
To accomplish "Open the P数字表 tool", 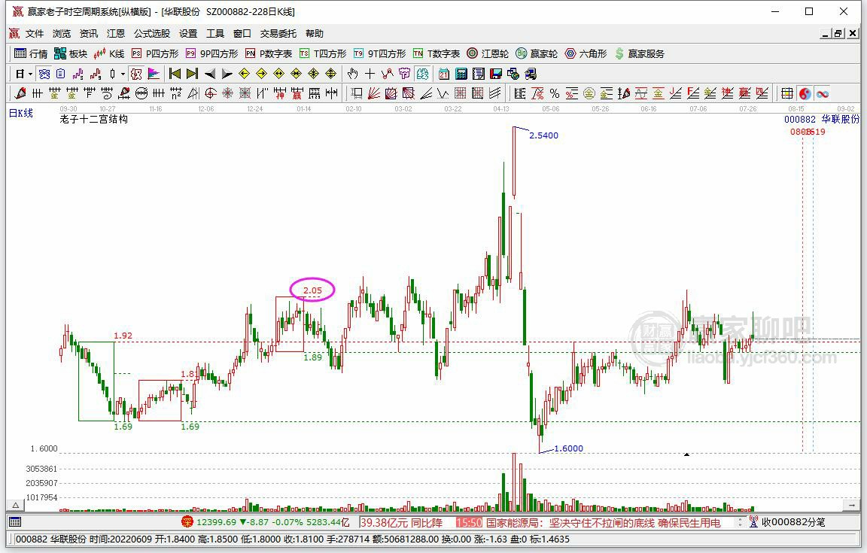I will pyautogui.click(x=268, y=53).
